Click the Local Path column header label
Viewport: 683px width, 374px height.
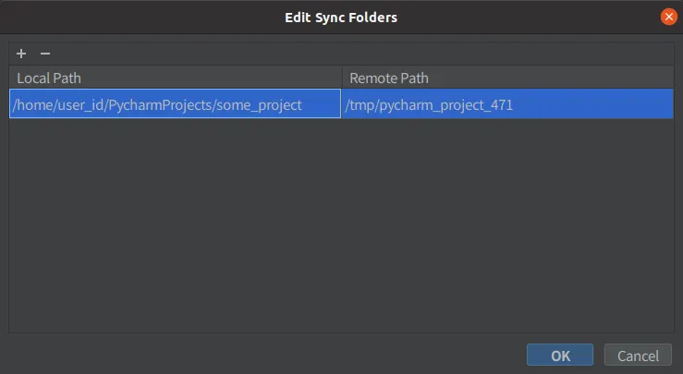tap(49, 78)
